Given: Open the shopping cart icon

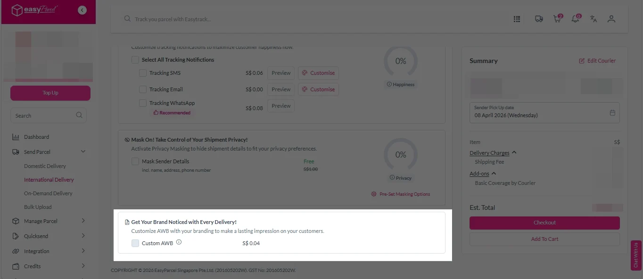Looking at the screenshot, I should 557,19.
